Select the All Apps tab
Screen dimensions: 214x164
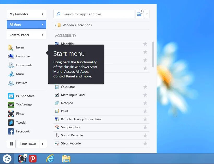click(26, 25)
